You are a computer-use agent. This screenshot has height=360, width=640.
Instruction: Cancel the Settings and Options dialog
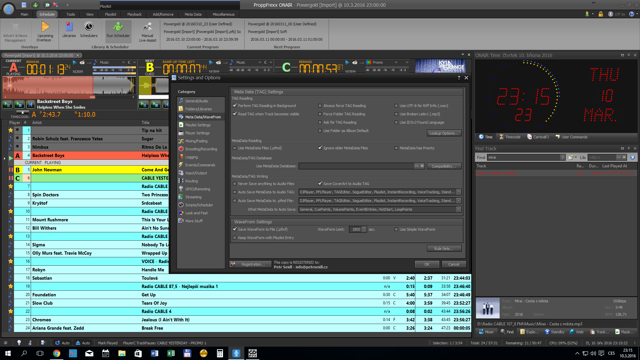(454, 264)
